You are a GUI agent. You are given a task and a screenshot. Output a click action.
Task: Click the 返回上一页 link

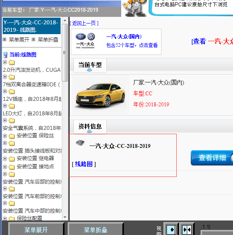84,23
